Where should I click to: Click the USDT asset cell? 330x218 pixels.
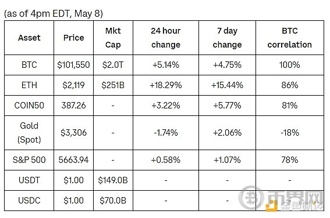(x=29, y=180)
